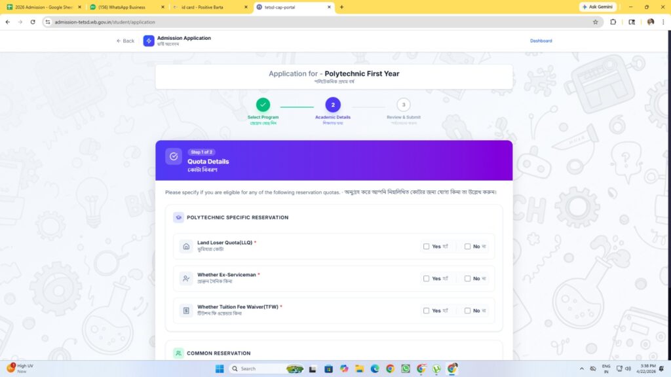Viewport: 671px width, 377px height.
Task: Click the Ex-Serviceman person icon
Action: (186, 278)
